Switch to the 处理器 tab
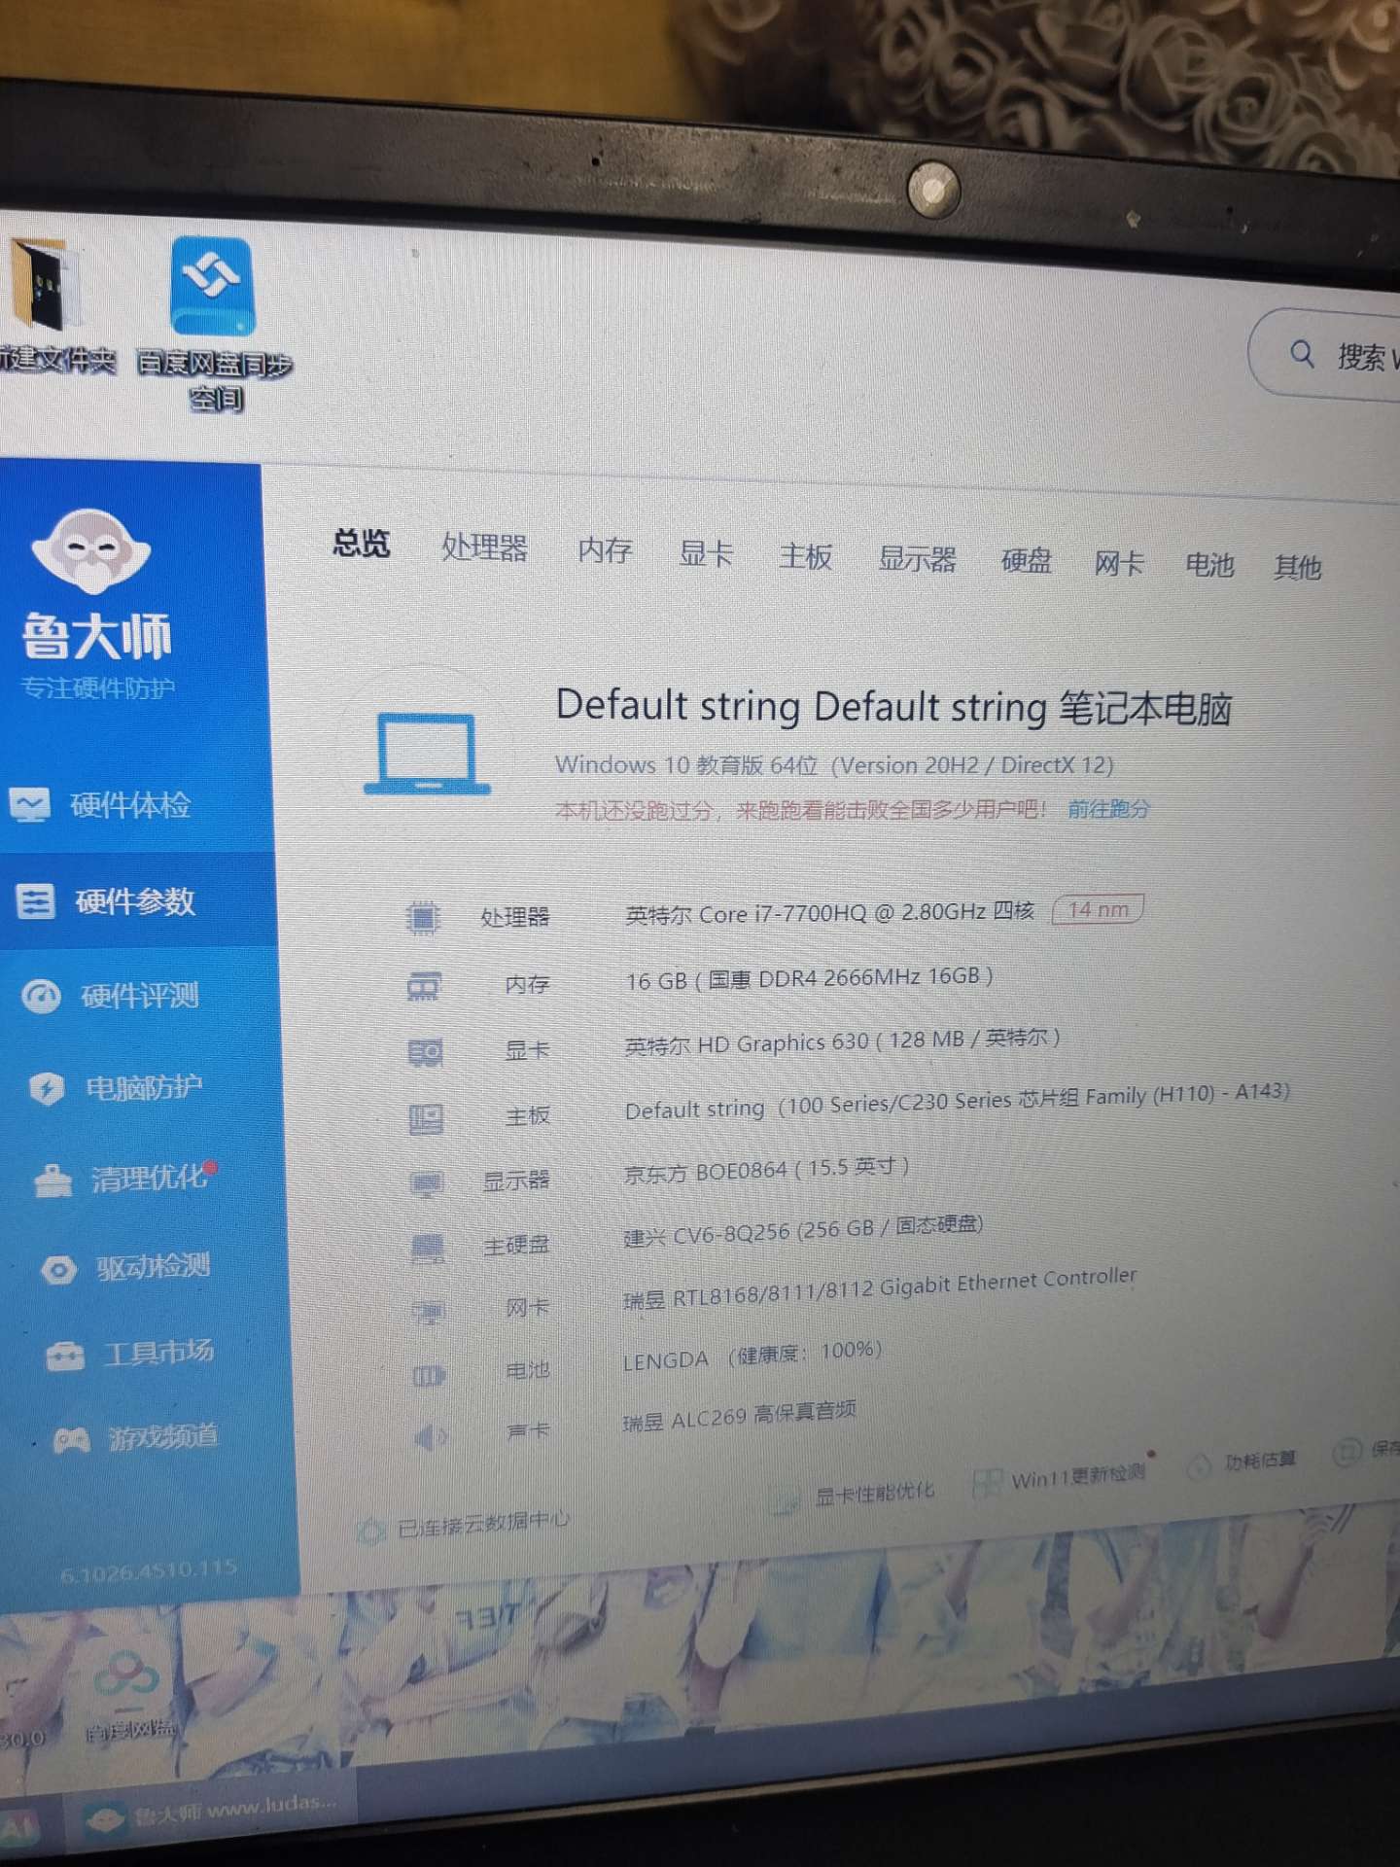This screenshot has width=1400, height=1867. point(484,548)
